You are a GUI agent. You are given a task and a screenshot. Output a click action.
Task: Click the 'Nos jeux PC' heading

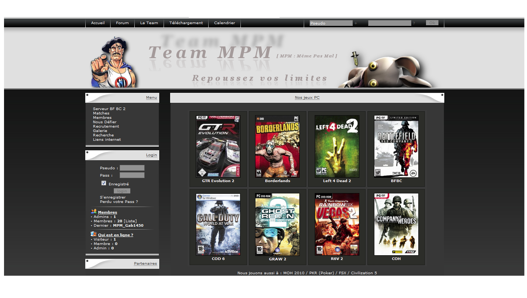[x=307, y=98]
